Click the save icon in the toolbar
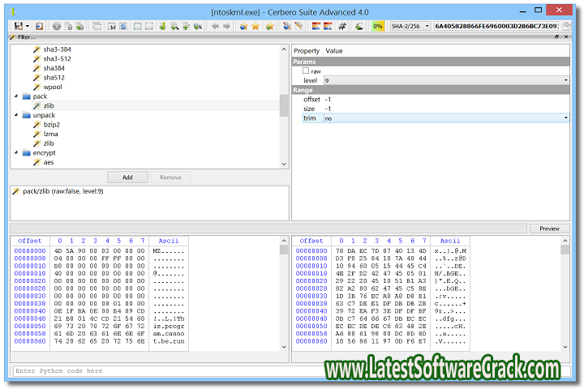Screen dimensions: 584x389 (x=17, y=26)
